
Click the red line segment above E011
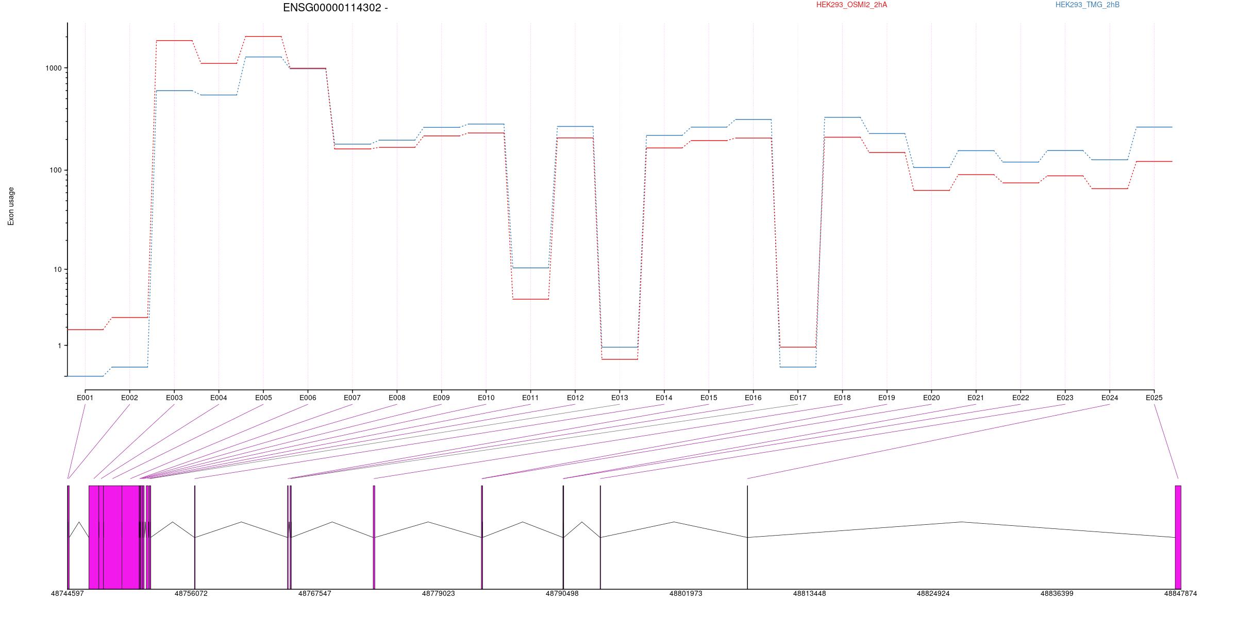tap(530, 299)
